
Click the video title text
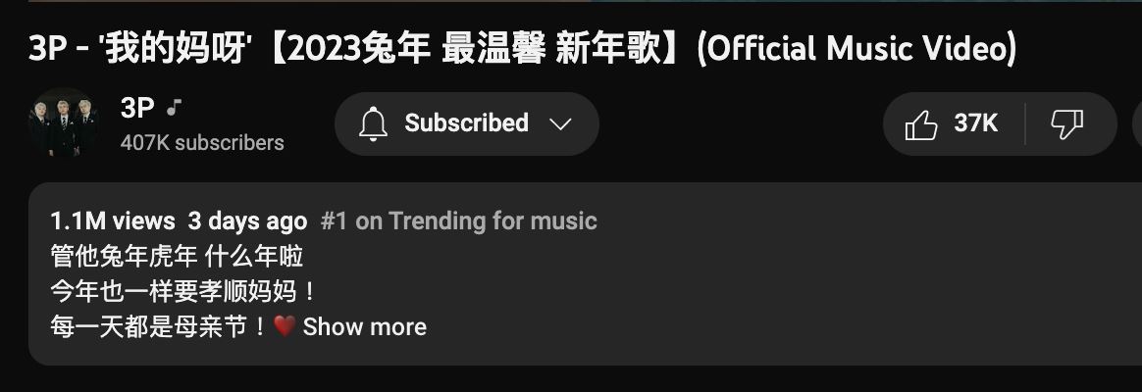(522, 49)
